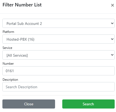
Task: Focus the Number field containing 0161
Action: [x=59, y=71]
